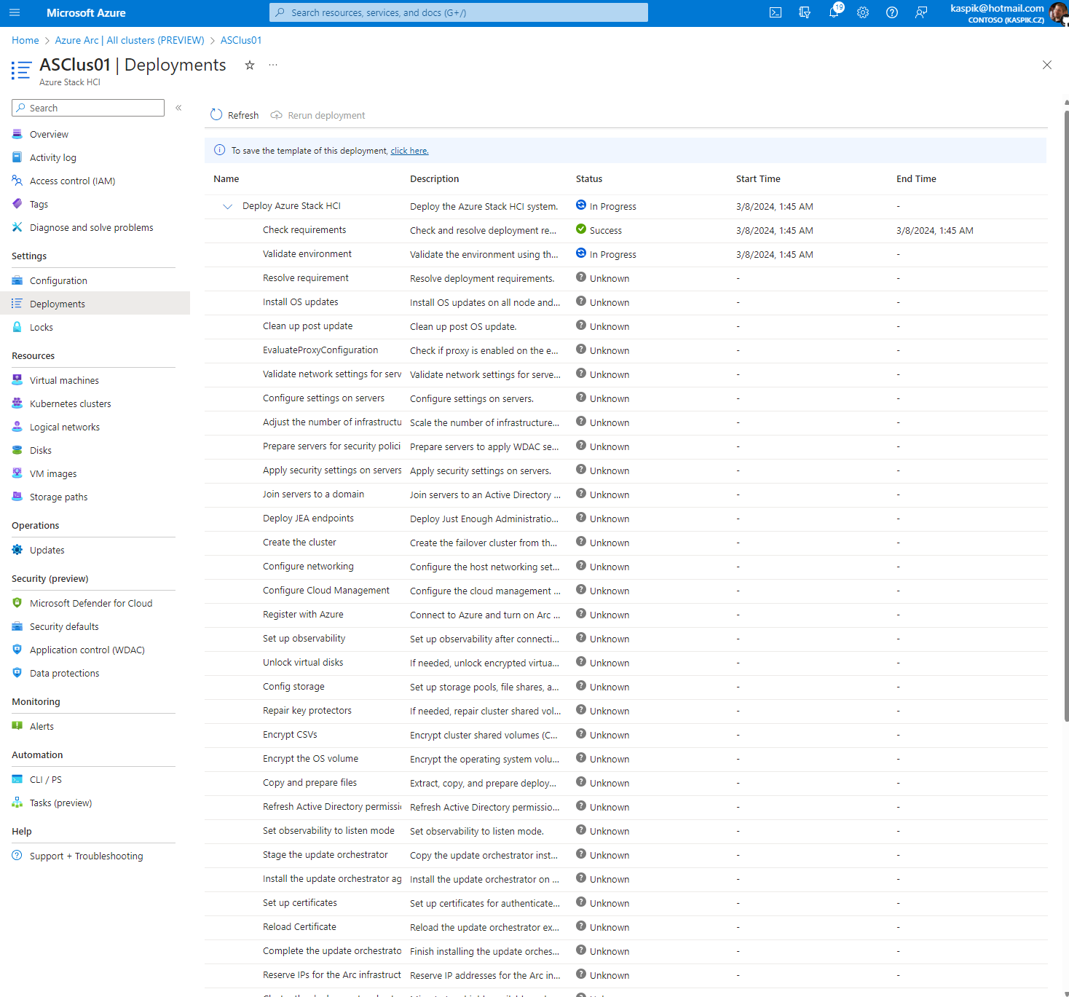This screenshot has width=1069, height=997.
Task: Open the More options ellipsis next to title
Action: [x=273, y=65]
